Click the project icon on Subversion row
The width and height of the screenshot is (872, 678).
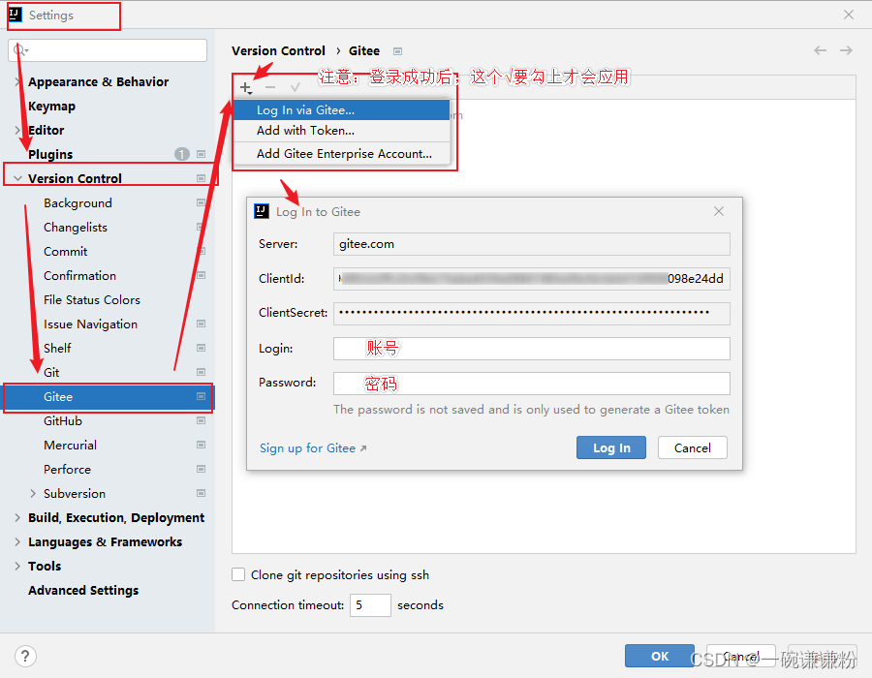pos(202,494)
